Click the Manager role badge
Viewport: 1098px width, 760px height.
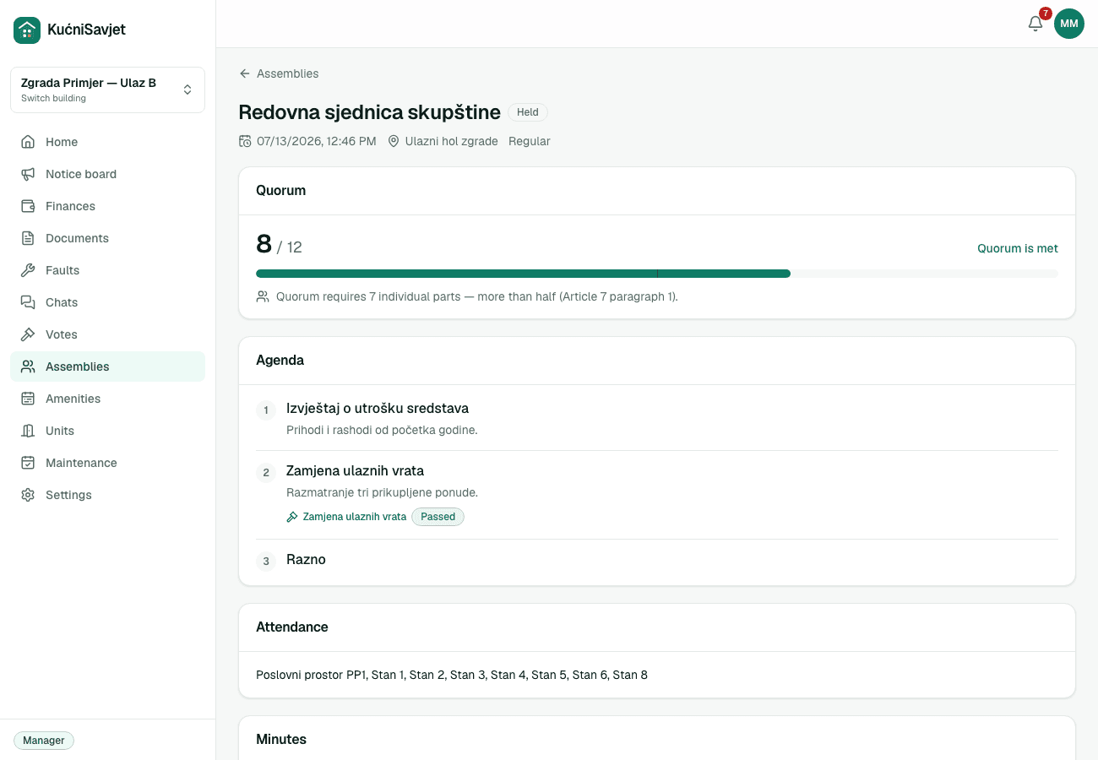point(44,741)
